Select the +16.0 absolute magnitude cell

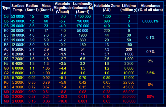63,101
